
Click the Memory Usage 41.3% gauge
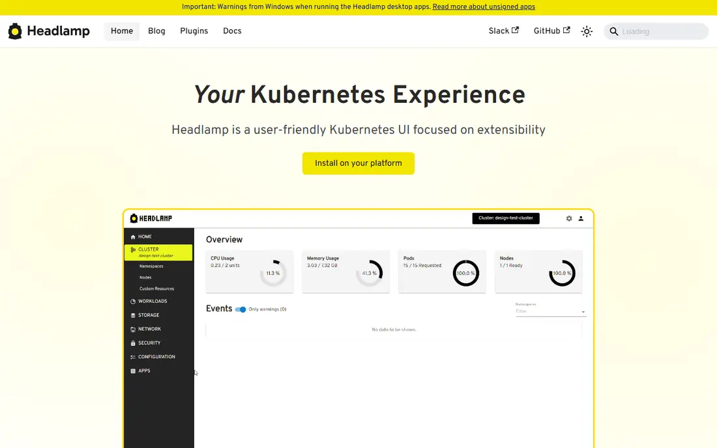pyautogui.click(x=370, y=273)
